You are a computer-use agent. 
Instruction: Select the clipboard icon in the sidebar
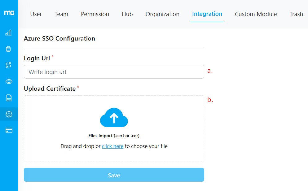click(9, 49)
